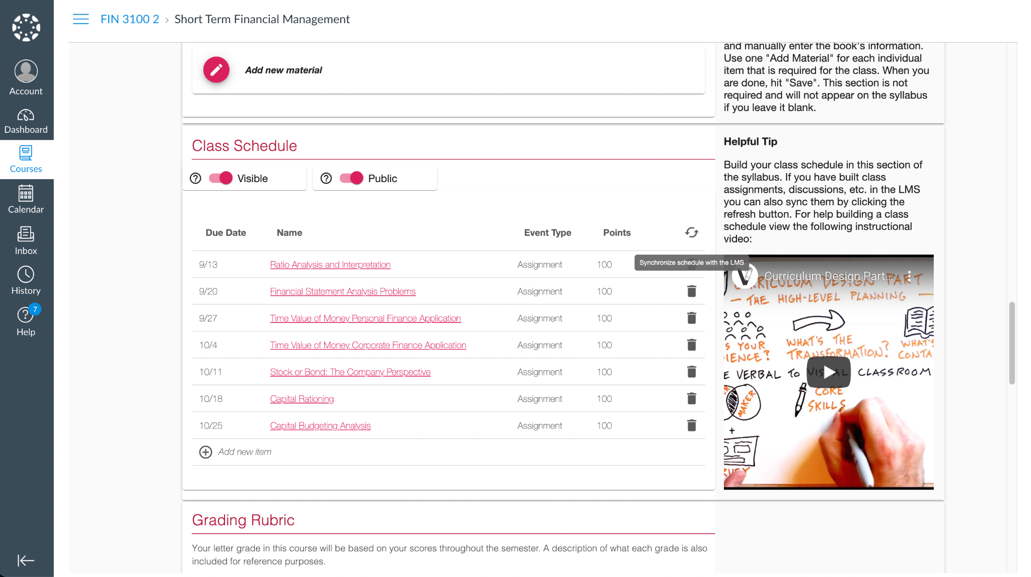Collapse the global navigation sidebar

pos(26,560)
